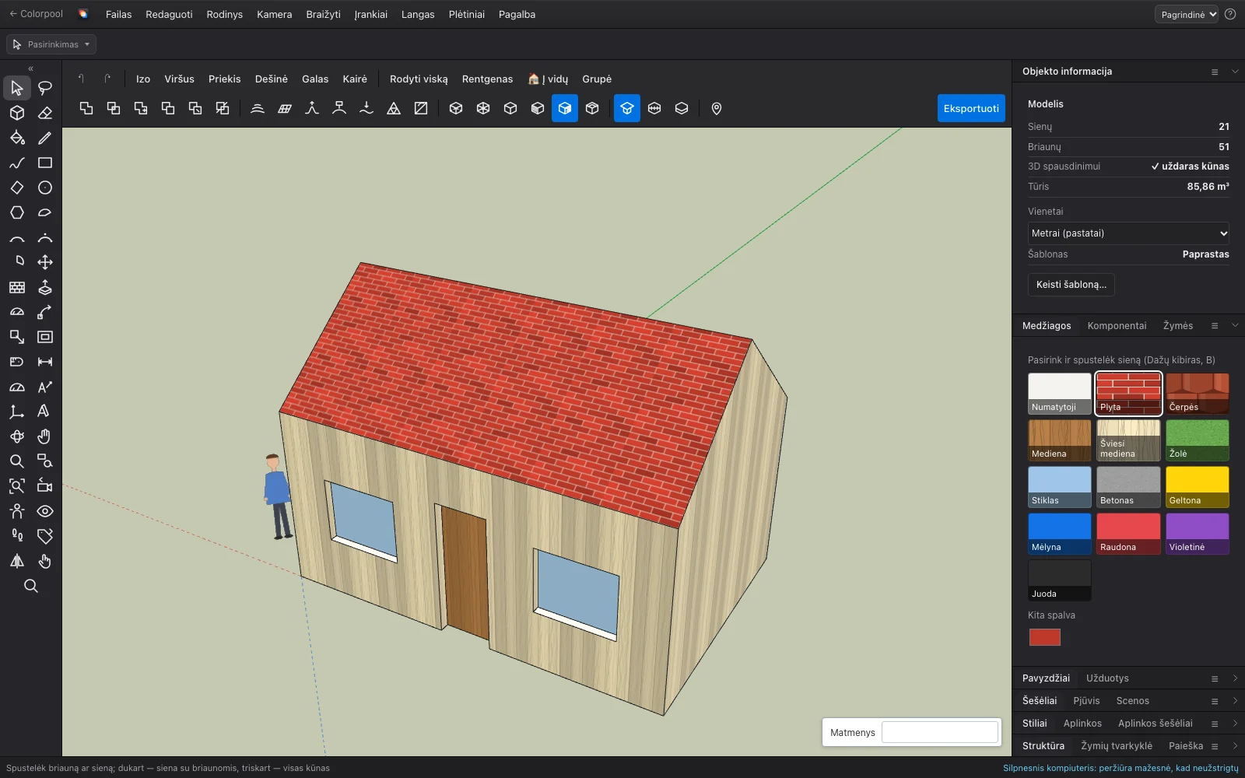Click the undo arrow icon
The image size is (1245, 778).
[x=81, y=79]
